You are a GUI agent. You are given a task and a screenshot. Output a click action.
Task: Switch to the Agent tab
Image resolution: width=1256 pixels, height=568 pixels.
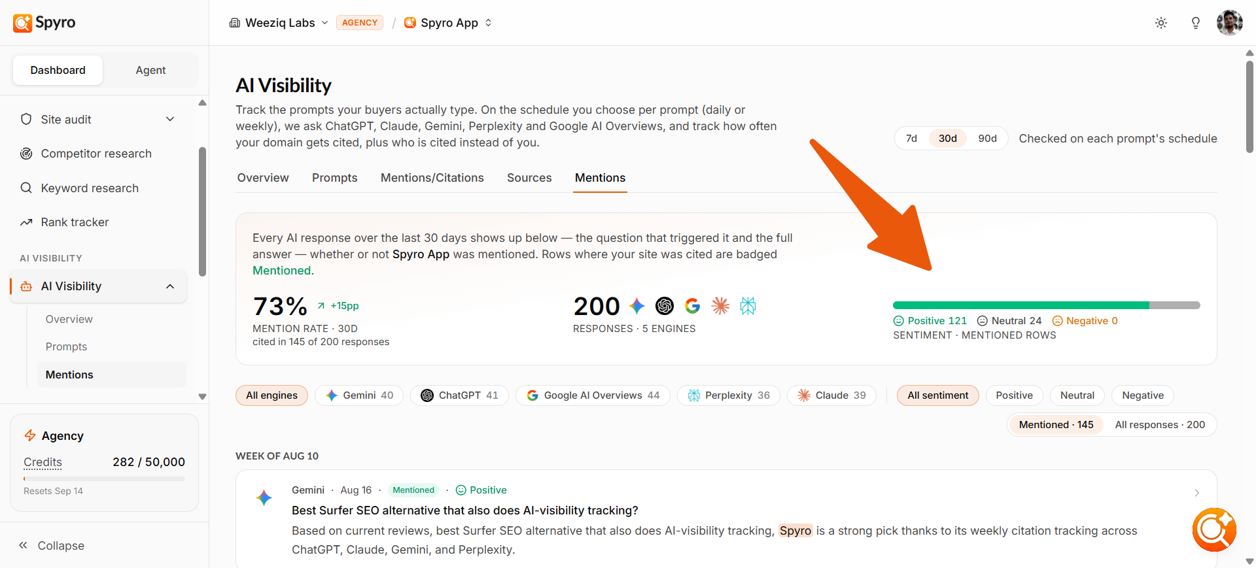click(x=150, y=70)
